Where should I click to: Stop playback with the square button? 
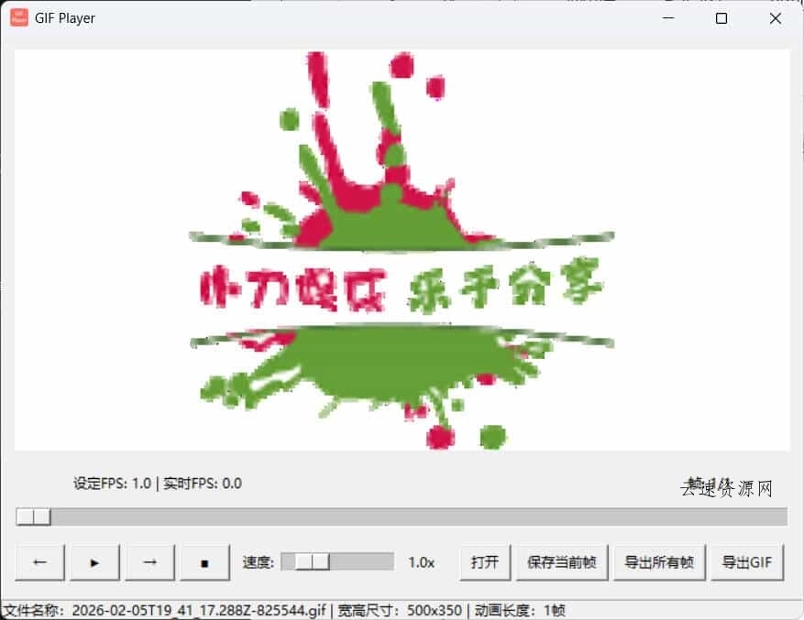[204, 562]
